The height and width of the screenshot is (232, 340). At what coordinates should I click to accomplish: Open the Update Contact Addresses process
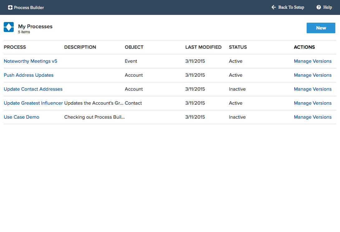pyautogui.click(x=33, y=89)
